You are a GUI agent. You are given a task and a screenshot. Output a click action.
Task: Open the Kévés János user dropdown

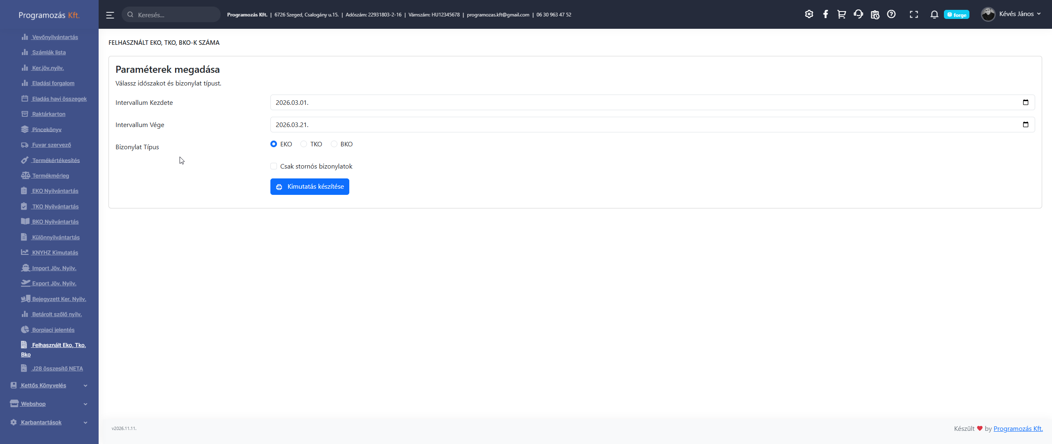click(1011, 14)
